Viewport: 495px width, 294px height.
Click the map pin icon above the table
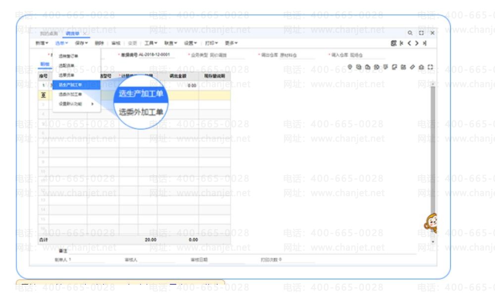[350, 67]
